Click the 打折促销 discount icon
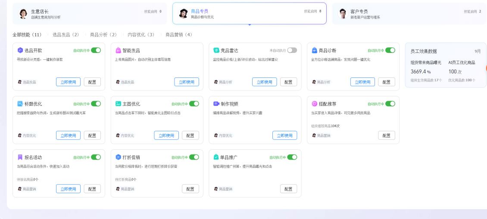This screenshot has width=487, height=219. point(119,157)
